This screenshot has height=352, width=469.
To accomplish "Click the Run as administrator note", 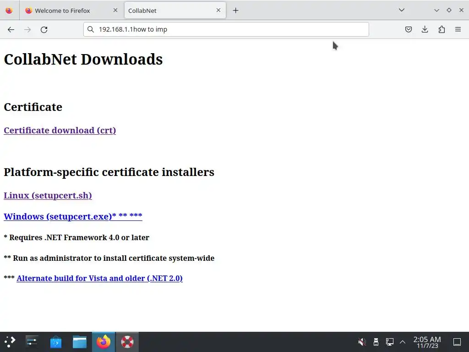I will [x=109, y=258].
